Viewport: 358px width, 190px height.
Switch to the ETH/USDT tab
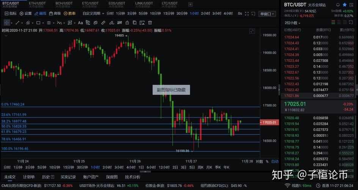click(x=37, y=5)
